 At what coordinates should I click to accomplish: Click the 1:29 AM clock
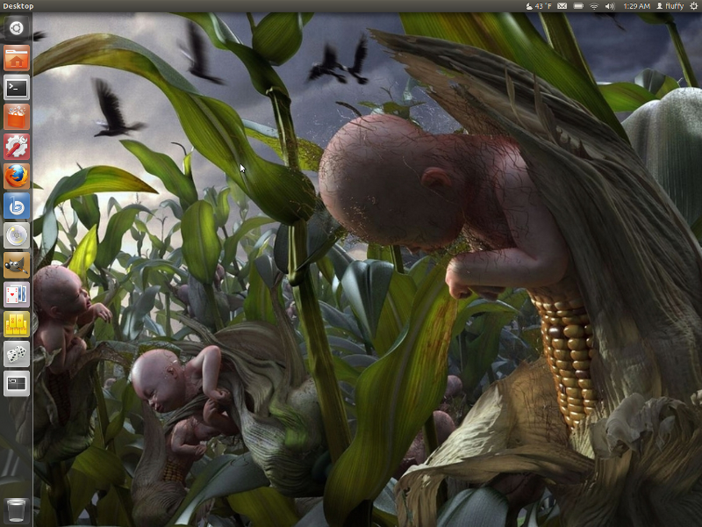pos(636,6)
